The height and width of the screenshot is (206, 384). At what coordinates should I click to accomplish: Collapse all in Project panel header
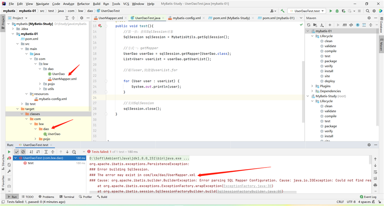click(x=73, y=18)
